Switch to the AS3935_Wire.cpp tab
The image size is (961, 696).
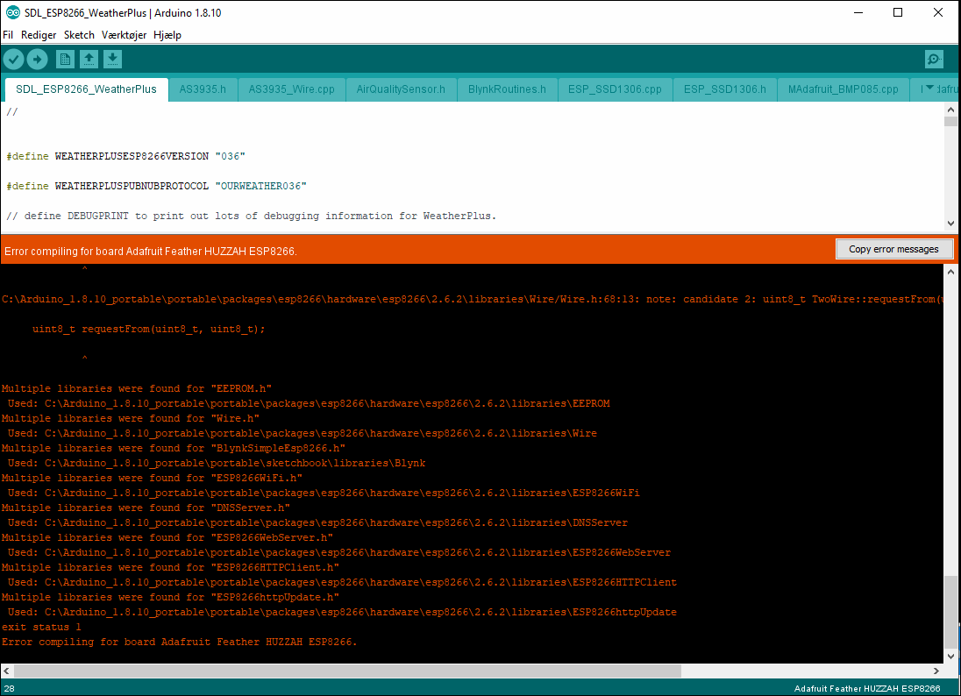click(292, 89)
